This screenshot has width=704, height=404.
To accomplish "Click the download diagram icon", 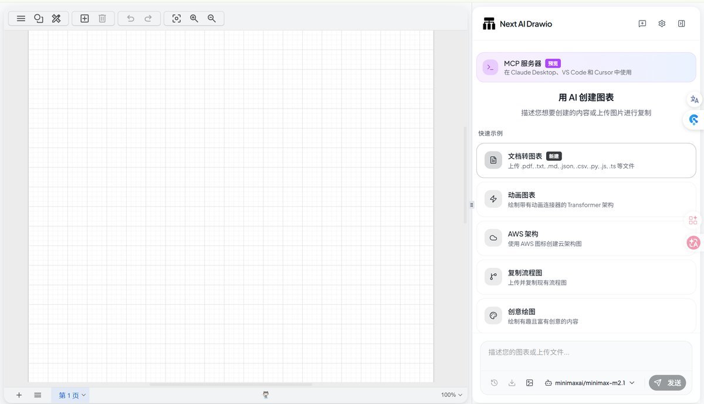I will (512, 383).
